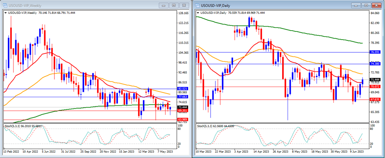Click the Stoch(5,3,3) 56.2010 indicator label
This screenshot has width=385, height=158.
pos(23,126)
